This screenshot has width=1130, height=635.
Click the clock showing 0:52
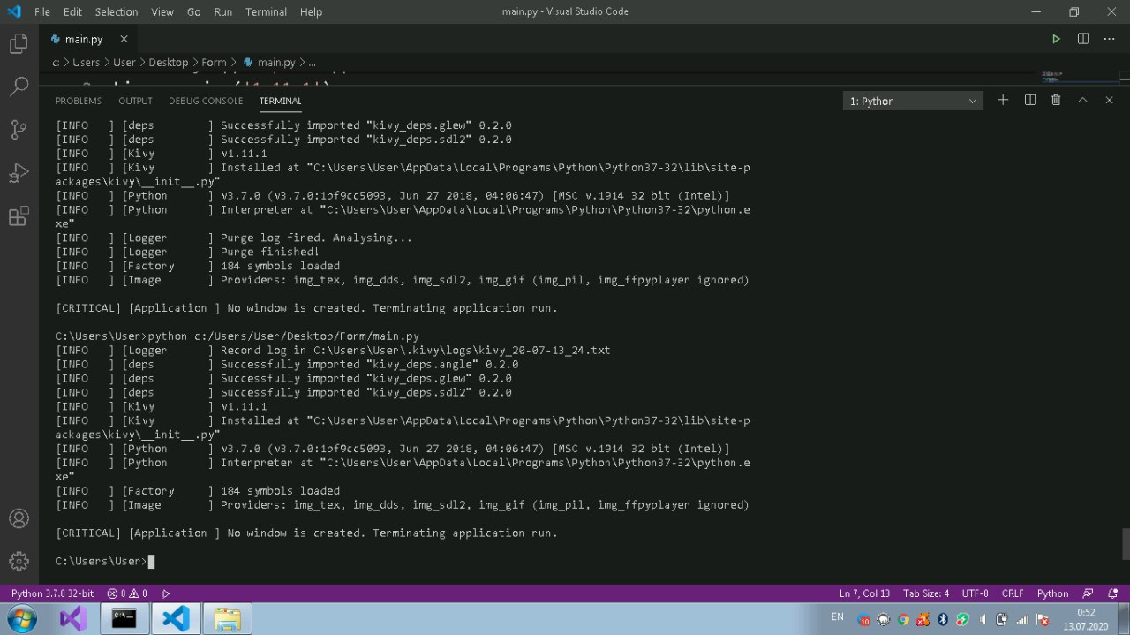click(x=1086, y=612)
